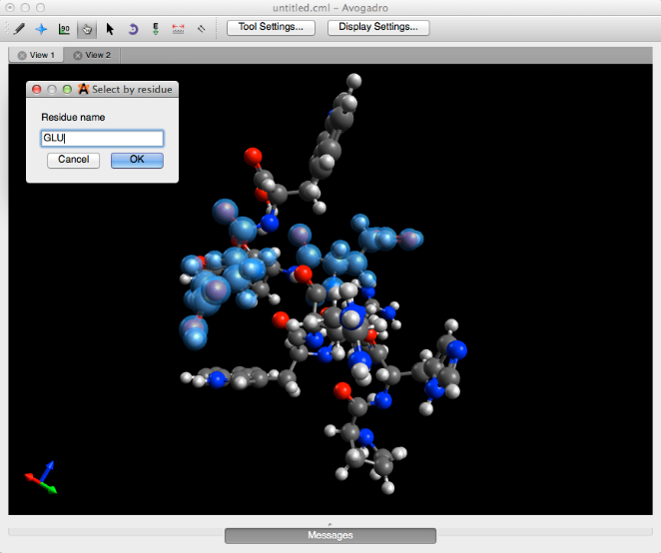This screenshot has height=553, width=661.
Task: Select the Align tool icon
Action: (202, 29)
